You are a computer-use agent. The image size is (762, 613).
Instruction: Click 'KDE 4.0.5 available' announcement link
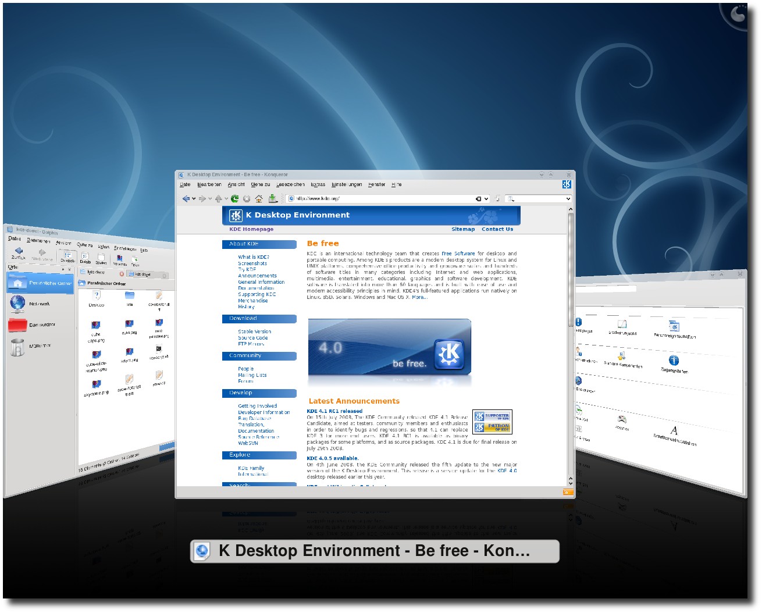(x=333, y=458)
